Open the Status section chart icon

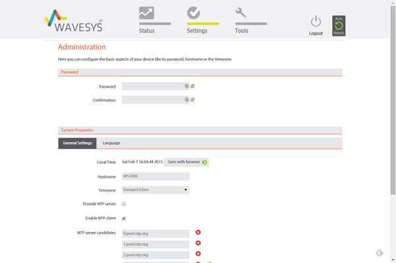tap(147, 13)
